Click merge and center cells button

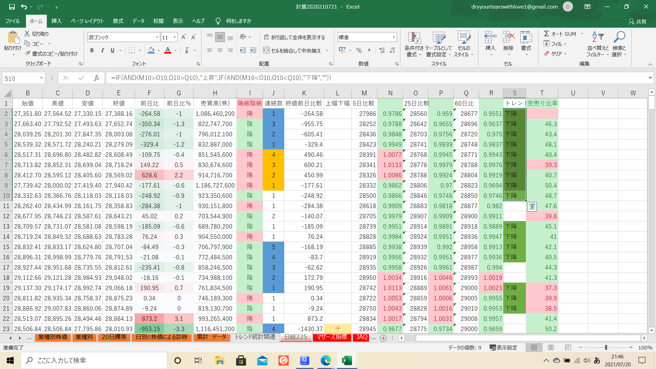pos(292,51)
